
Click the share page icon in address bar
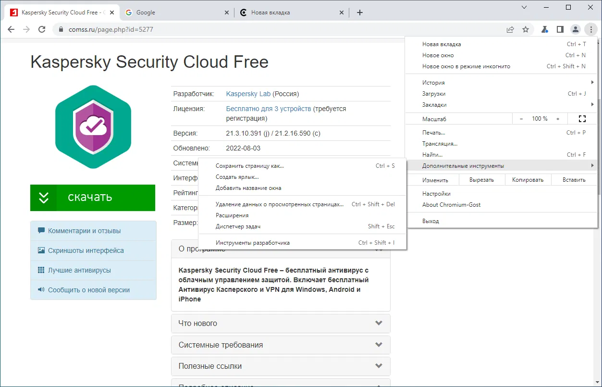click(x=510, y=29)
